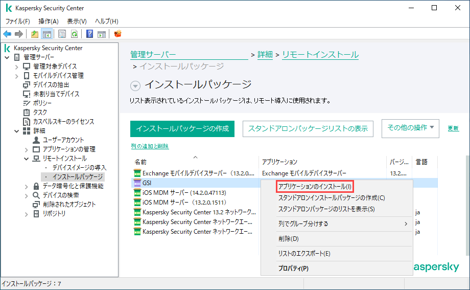Screen dimensions: 470x290
Task: Click the Exchange モバイルデバイスサーバー package icon
Action: tap(137, 173)
